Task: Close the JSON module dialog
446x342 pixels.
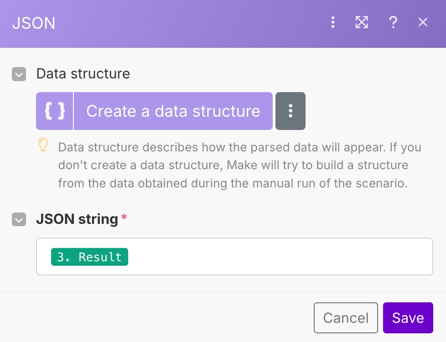Action: (x=423, y=22)
